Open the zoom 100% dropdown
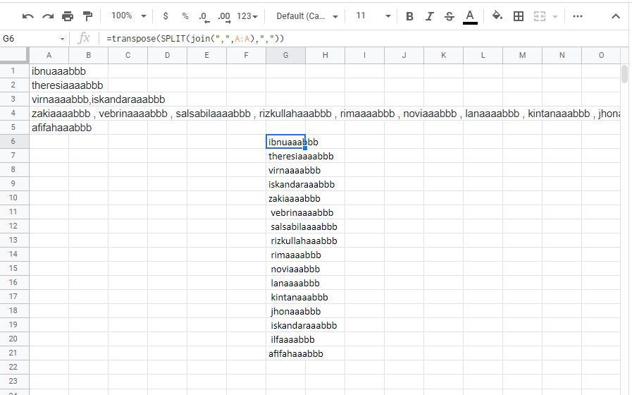The image size is (632, 395). [128, 16]
